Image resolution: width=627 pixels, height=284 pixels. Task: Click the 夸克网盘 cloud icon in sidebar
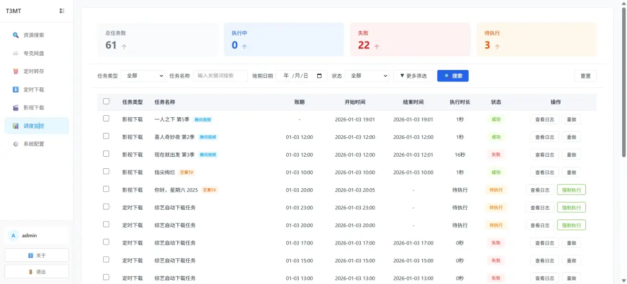(x=16, y=53)
